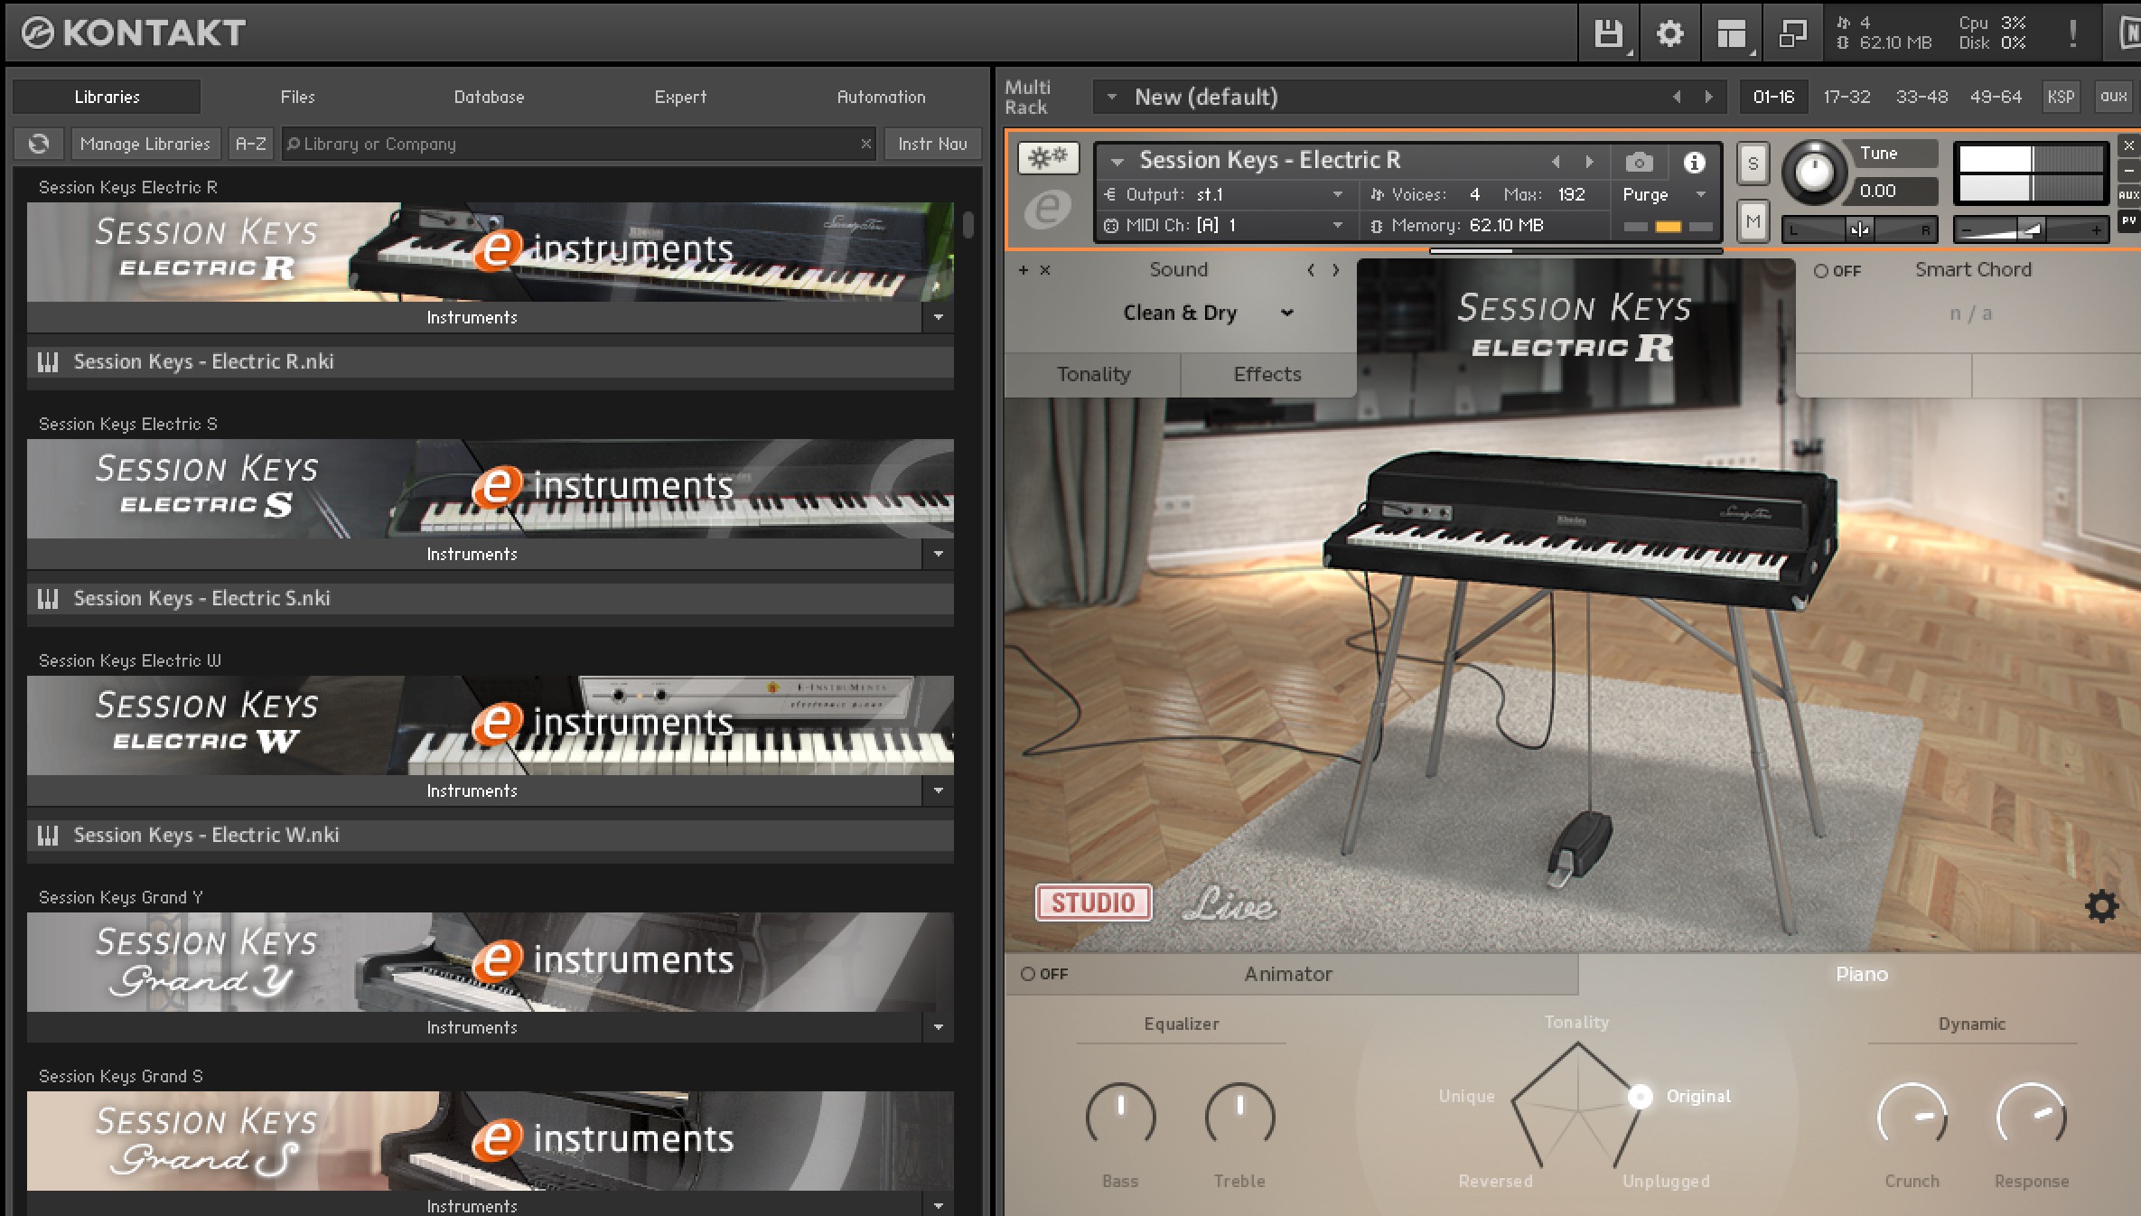Toggle the PV button on instrument header
This screenshot has height=1216, width=2141.
click(2128, 220)
